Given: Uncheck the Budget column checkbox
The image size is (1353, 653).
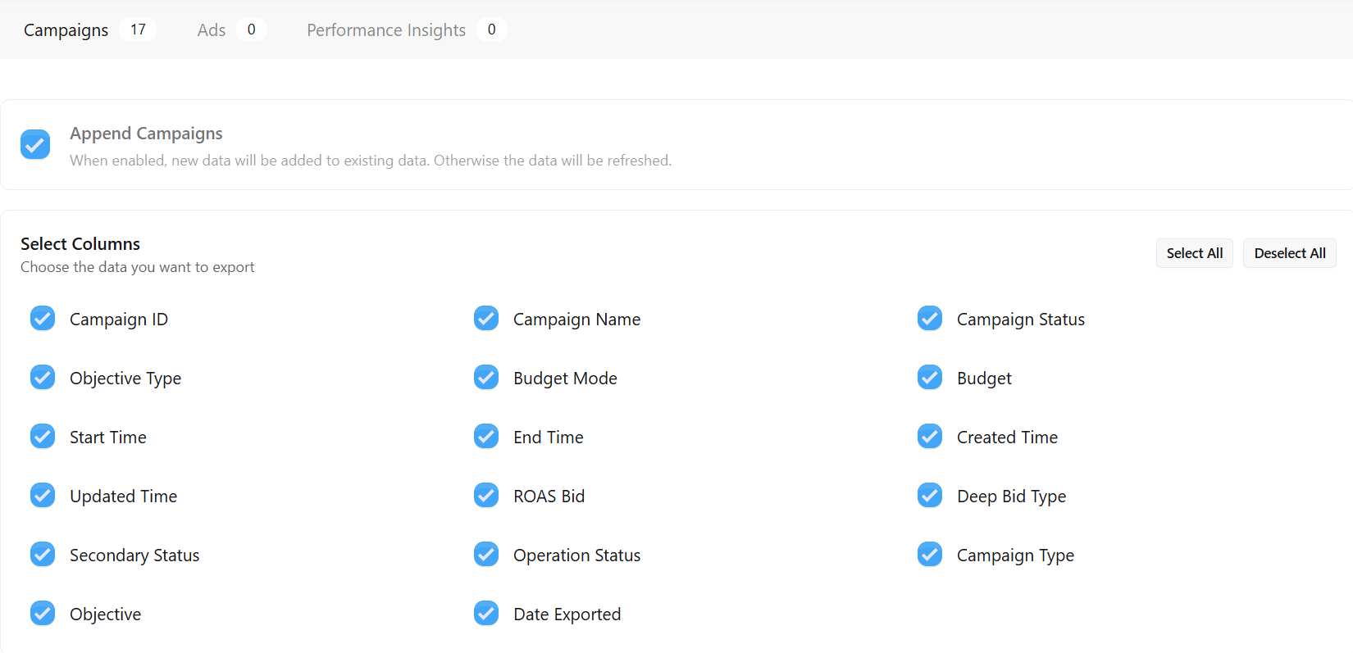Looking at the screenshot, I should point(930,378).
